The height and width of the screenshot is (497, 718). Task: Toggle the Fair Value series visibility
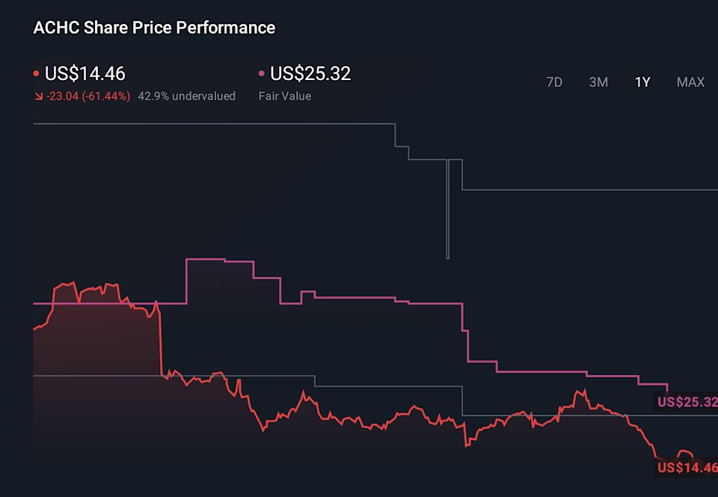310,73
